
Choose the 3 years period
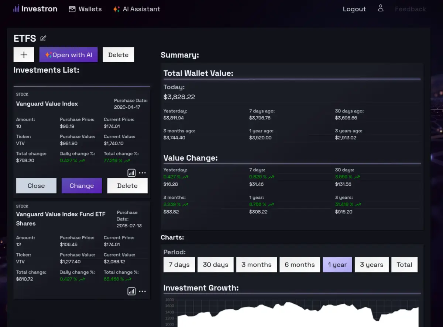(x=371, y=265)
